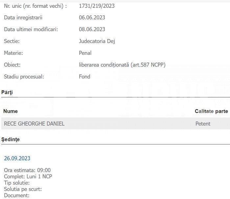Image resolution: width=230 pixels, height=199 pixels.
Task: Open the 26.09.2023 hearing date link
Action: (17, 158)
